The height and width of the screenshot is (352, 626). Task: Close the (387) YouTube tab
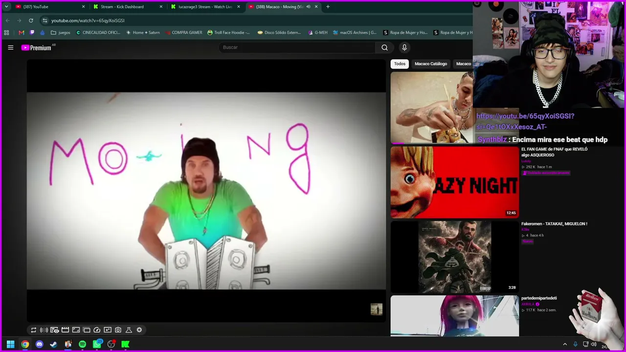83,7
